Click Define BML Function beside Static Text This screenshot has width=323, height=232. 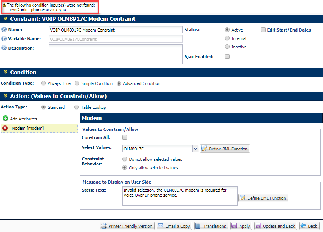pyautogui.click(x=263, y=198)
